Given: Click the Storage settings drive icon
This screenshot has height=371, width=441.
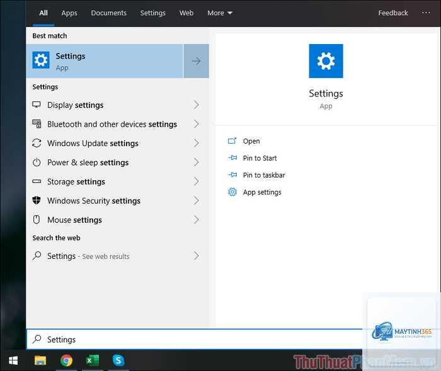Looking at the screenshot, I should [x=37, y=181].
